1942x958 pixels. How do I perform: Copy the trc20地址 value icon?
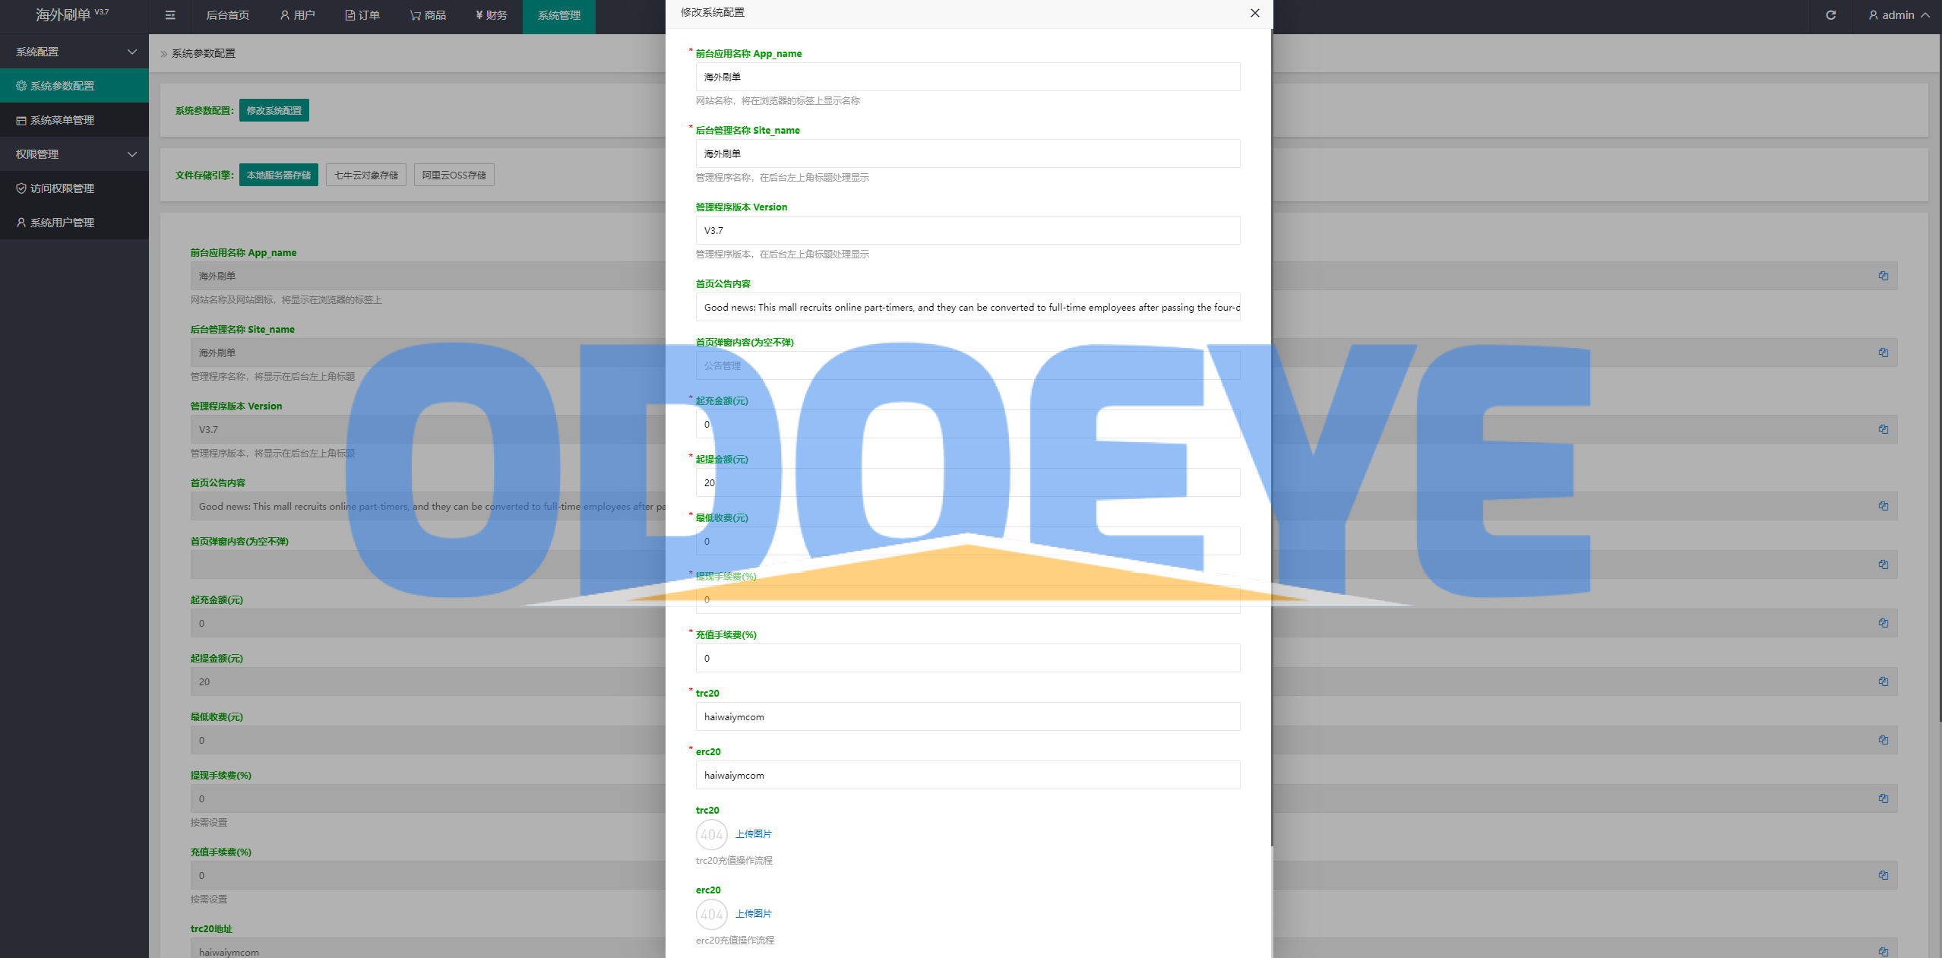(x=1883, y=952)
